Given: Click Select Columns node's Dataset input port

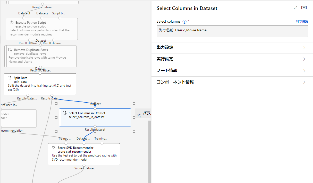Looking at the screenshot, I should click(95, 108).
